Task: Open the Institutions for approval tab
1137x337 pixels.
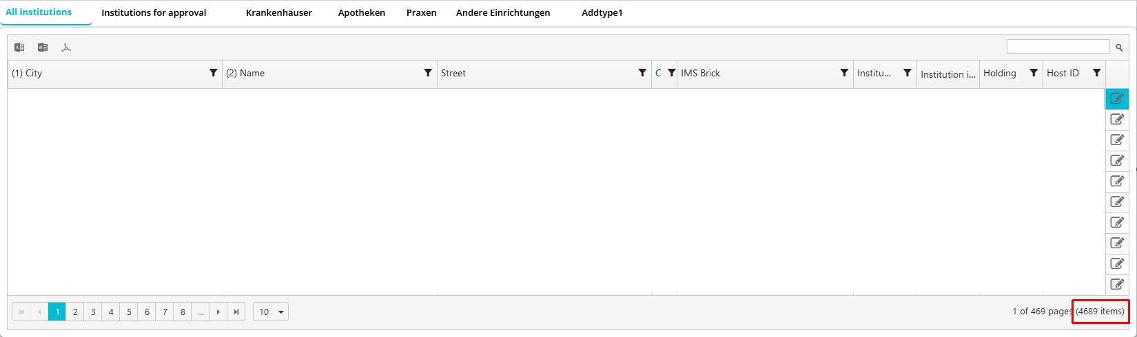Action: coord(154,13)
